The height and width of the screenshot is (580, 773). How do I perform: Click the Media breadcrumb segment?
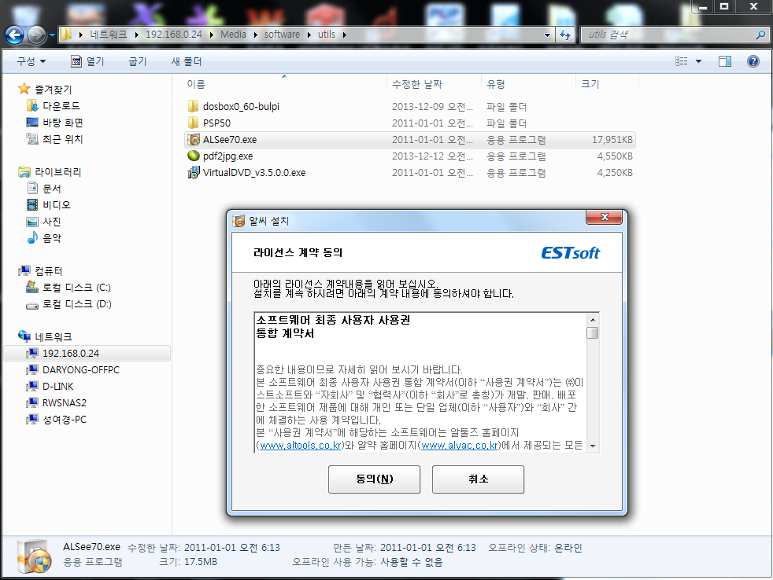point(233,35)
